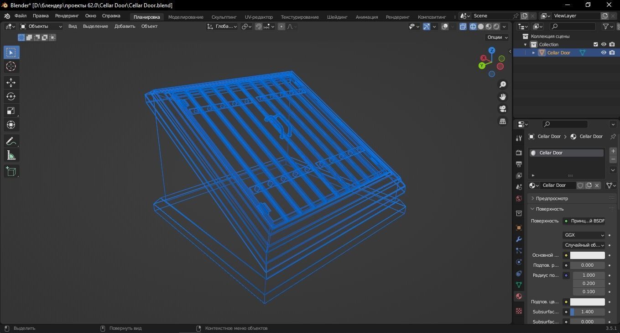
Task: Open the outliner filter dropdown
Action: click(608, 26)
